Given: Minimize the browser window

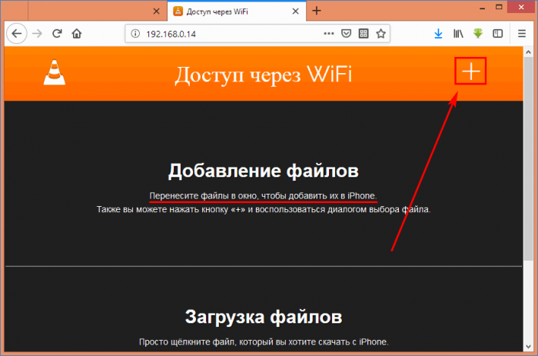Looking at the screenshot, I should point(482,8).
